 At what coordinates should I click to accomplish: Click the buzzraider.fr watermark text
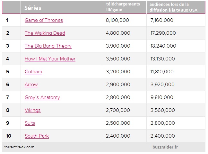pos(166,147)
